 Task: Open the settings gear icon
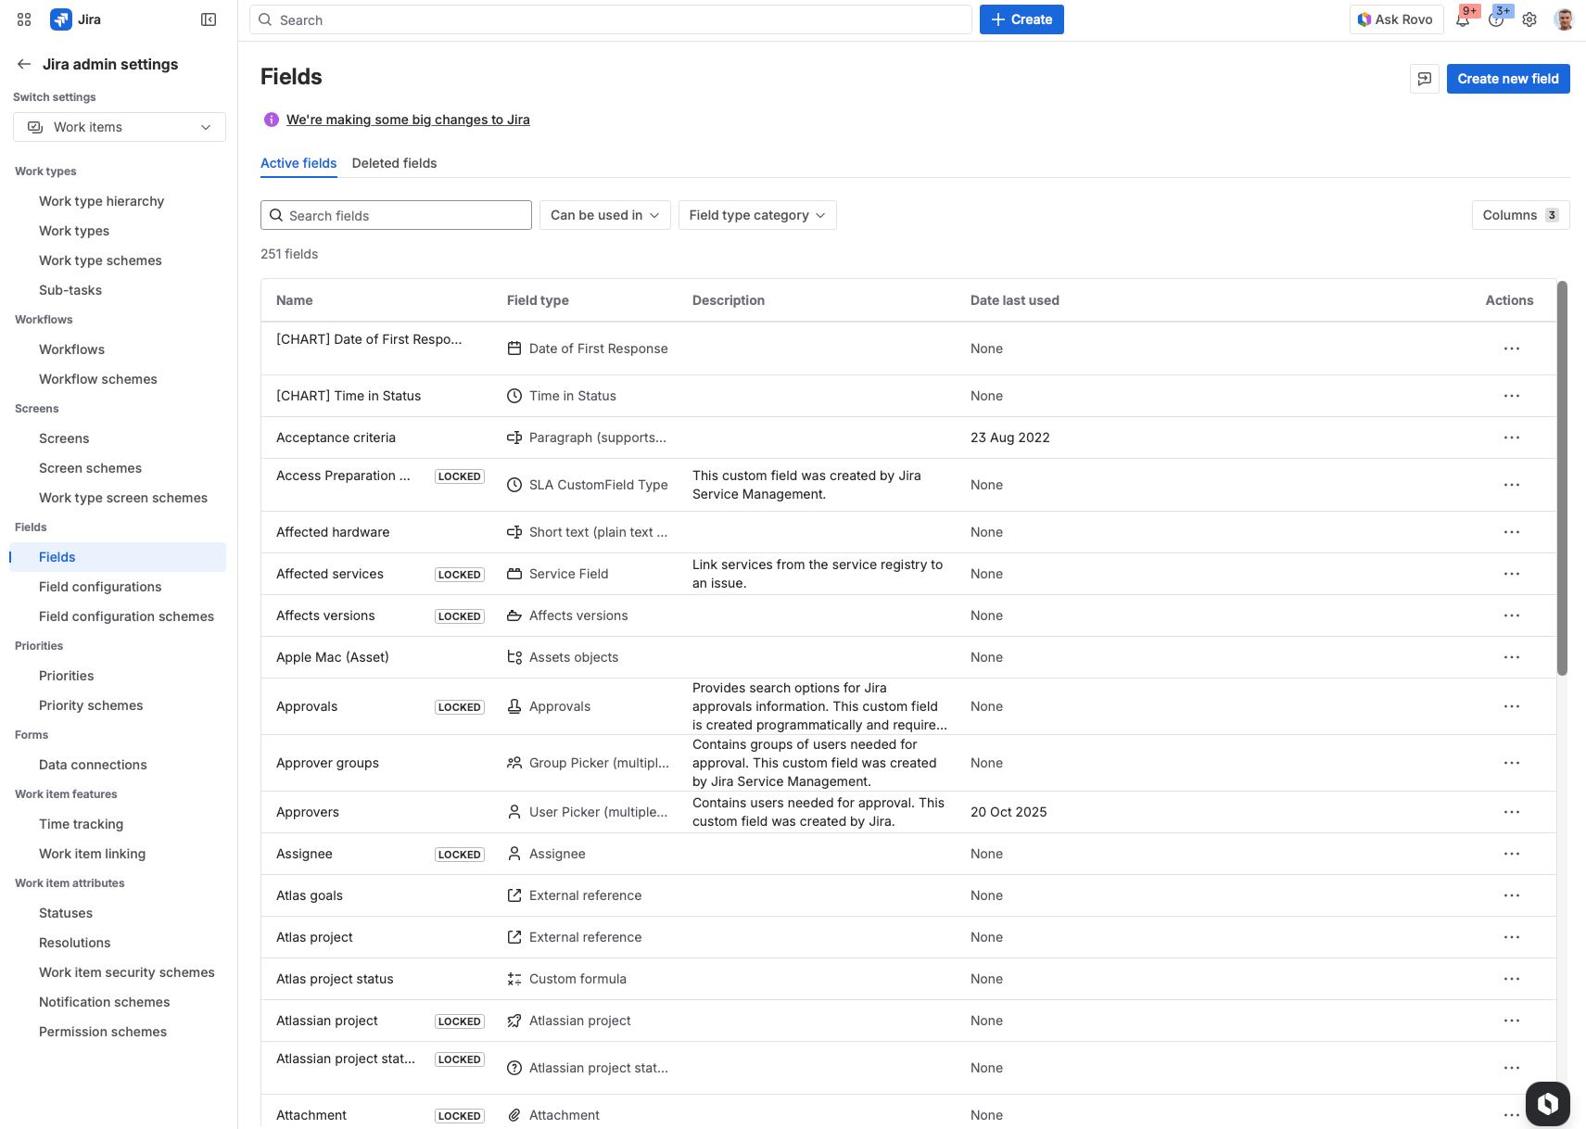1529,19
